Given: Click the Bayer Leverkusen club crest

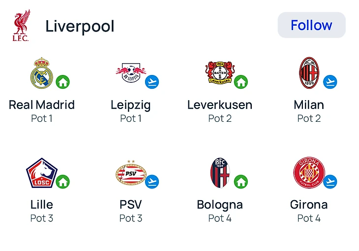Looking at the screenshot, I should tap(220, 73).
